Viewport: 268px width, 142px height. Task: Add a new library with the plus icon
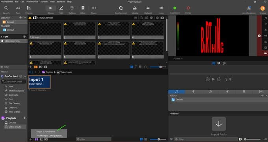[x=20, y=18]
